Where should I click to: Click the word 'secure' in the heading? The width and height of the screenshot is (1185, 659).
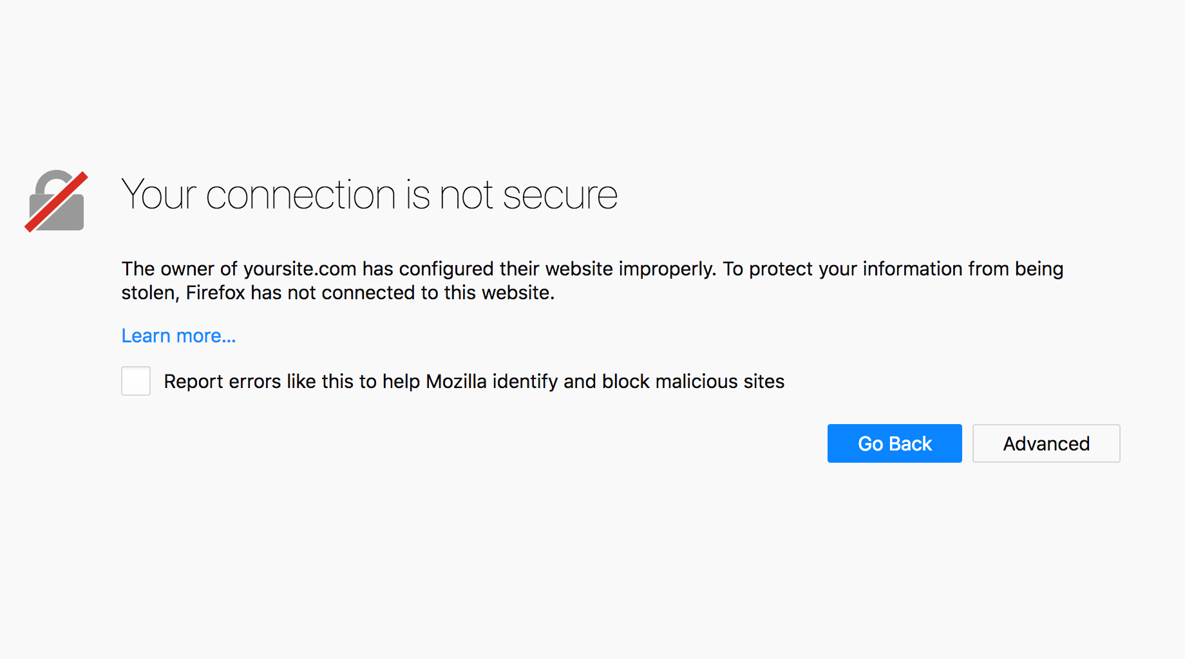560,196
